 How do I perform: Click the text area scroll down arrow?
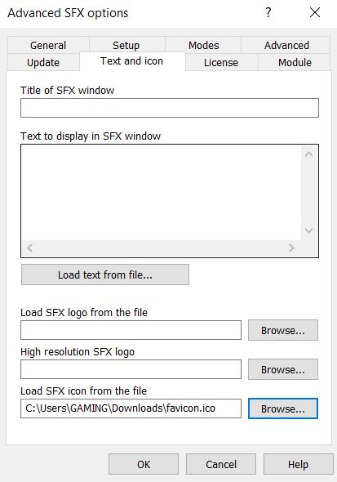tap(309, 230)
